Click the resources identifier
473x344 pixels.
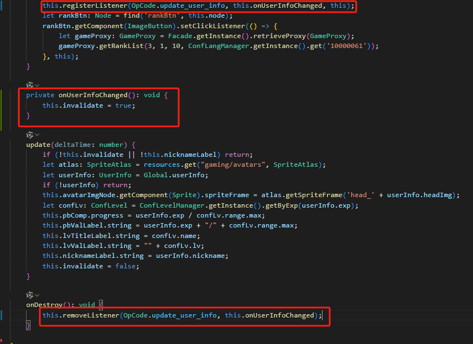click(x=162, y=165)
